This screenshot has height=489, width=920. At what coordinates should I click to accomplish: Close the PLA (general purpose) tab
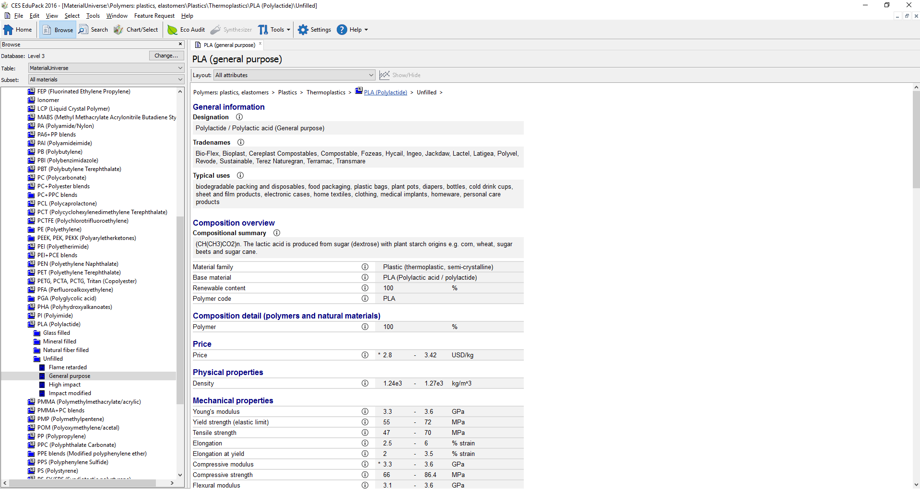(260, 44)
